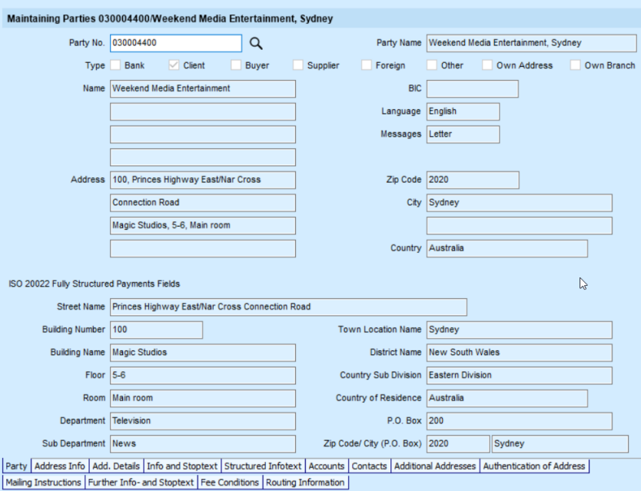
Task: Open the Party tab
Action: pos(16,466)
